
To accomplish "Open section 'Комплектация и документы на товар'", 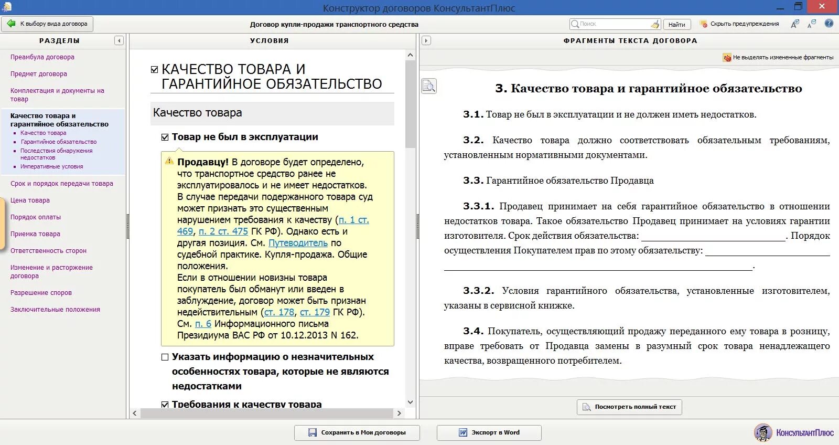I will tap(57, 95).
